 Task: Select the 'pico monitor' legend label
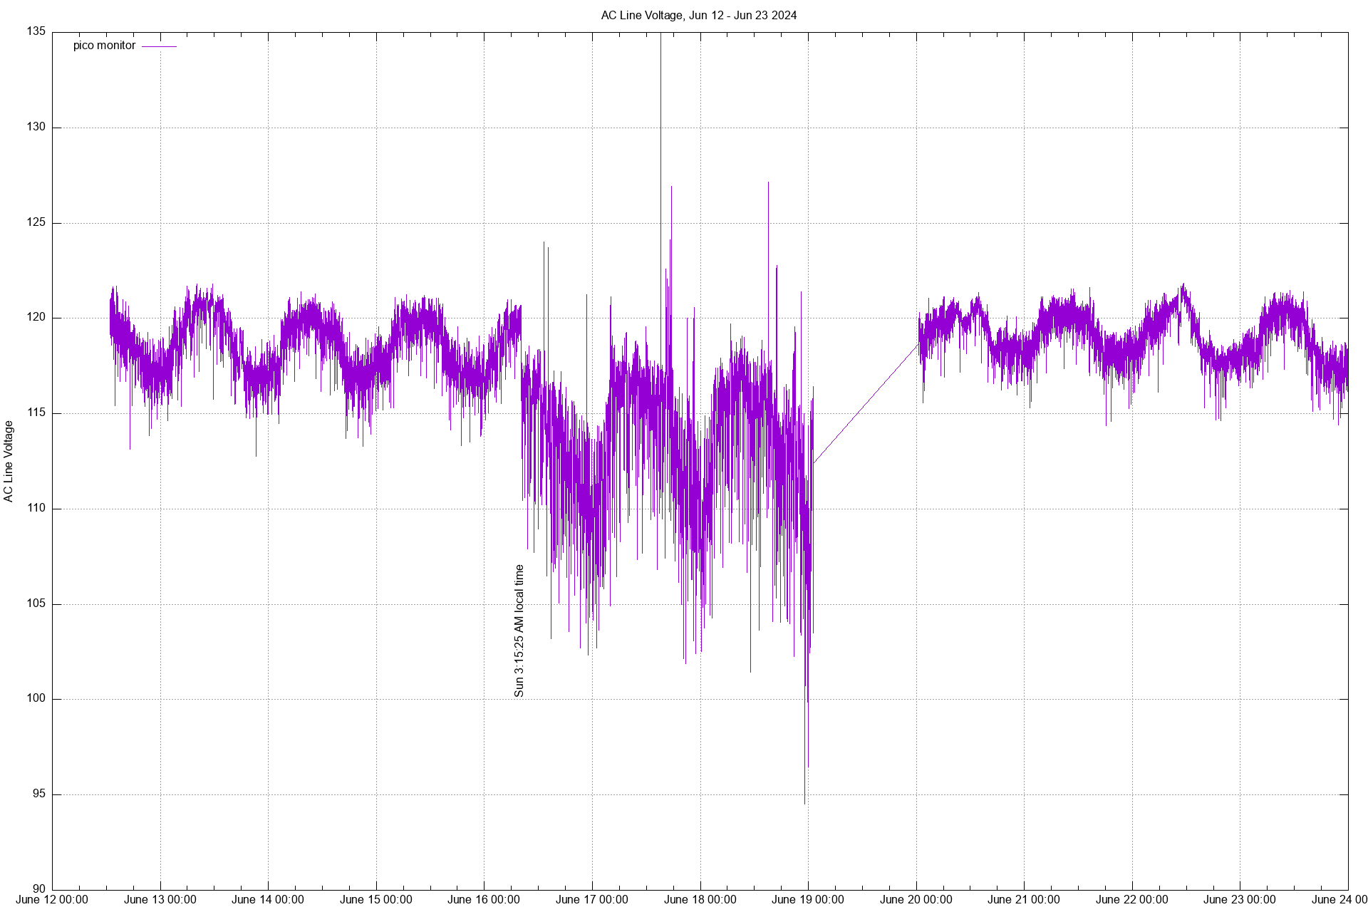tap(104, 46)
